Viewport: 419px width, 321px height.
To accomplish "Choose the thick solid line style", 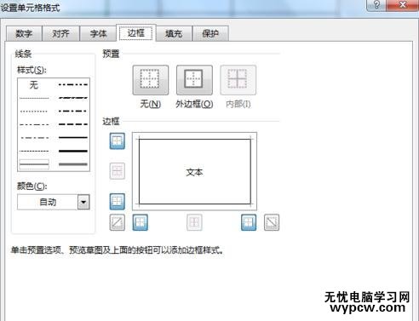I will 73,151.
